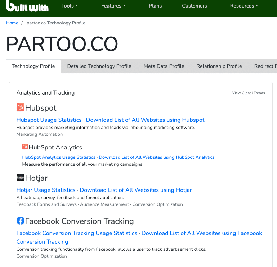Click the HubSpot Analytics heading text

tap(55, 147)
